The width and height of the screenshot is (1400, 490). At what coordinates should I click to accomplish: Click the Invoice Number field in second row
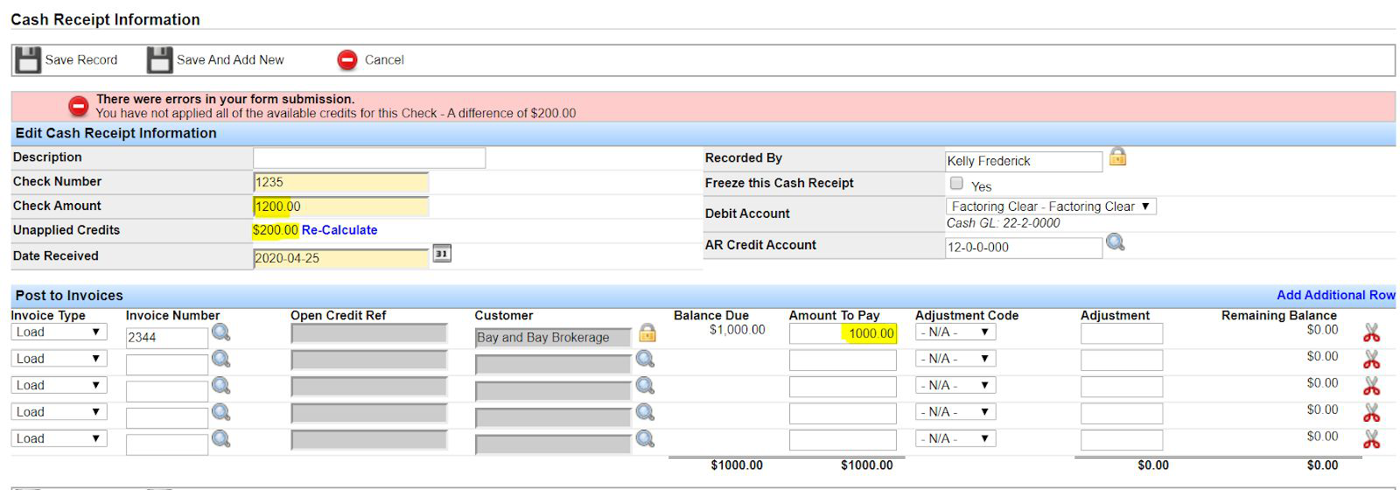click(x=167, y=364)
